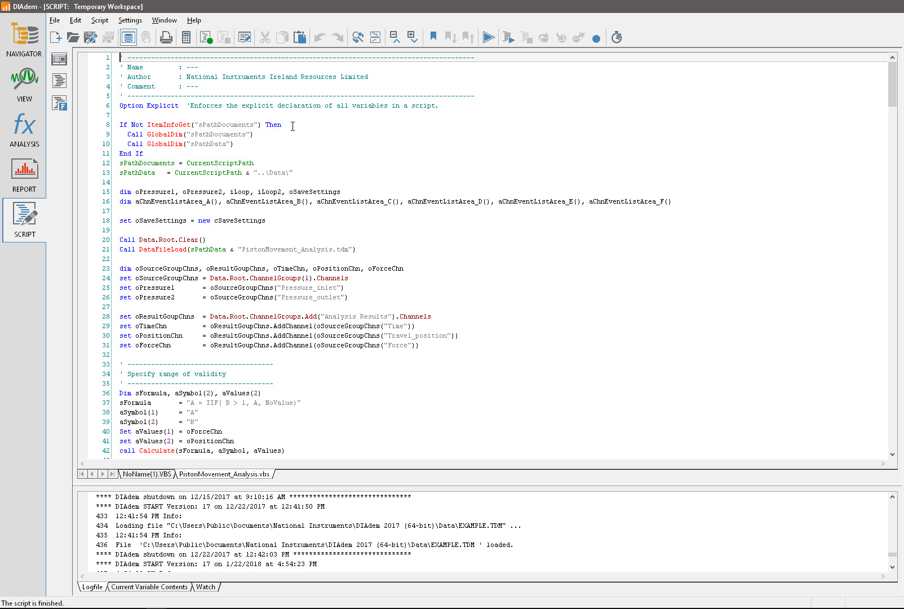The width and height of the screenshot is (904, 609).
Task: Click the stopwatch profiler icon
Action: [x=617, y=38]
